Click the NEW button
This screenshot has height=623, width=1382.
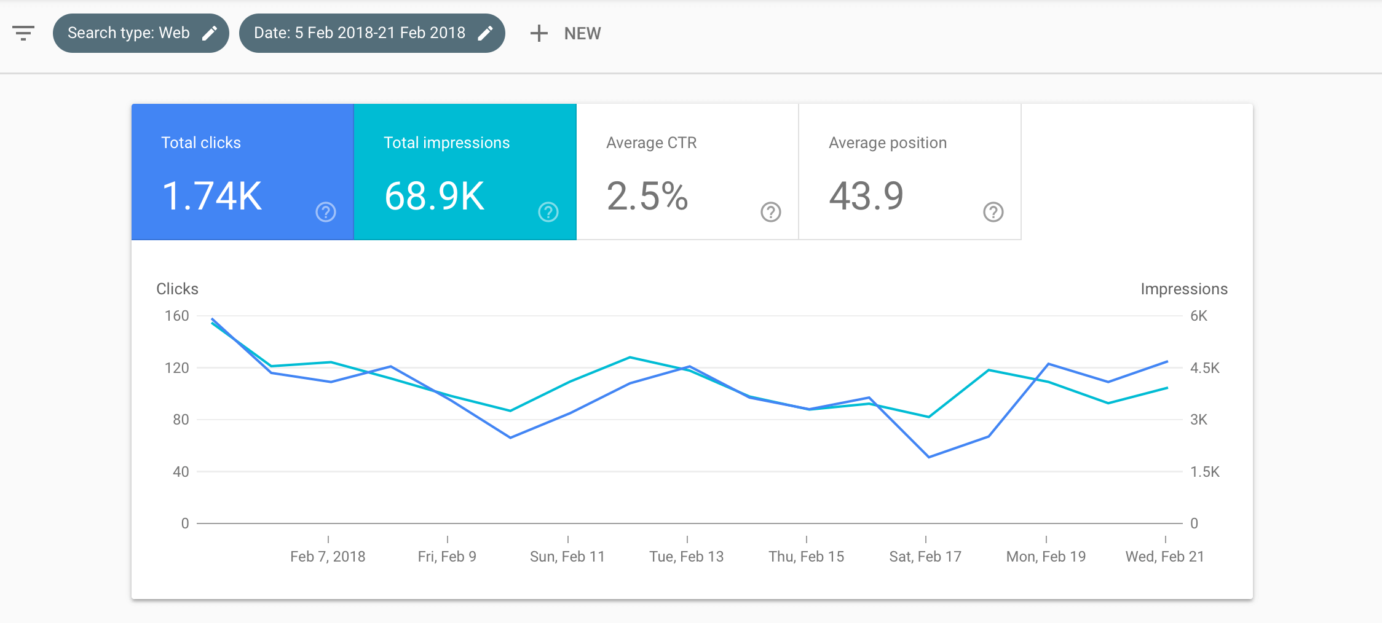click(582, 33)
